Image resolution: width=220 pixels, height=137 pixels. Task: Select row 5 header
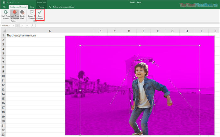pyautogui.click(x=3, y=53)
